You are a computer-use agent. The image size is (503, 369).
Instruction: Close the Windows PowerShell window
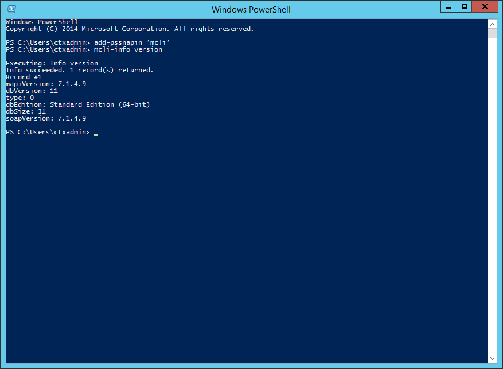pos(486,7)
